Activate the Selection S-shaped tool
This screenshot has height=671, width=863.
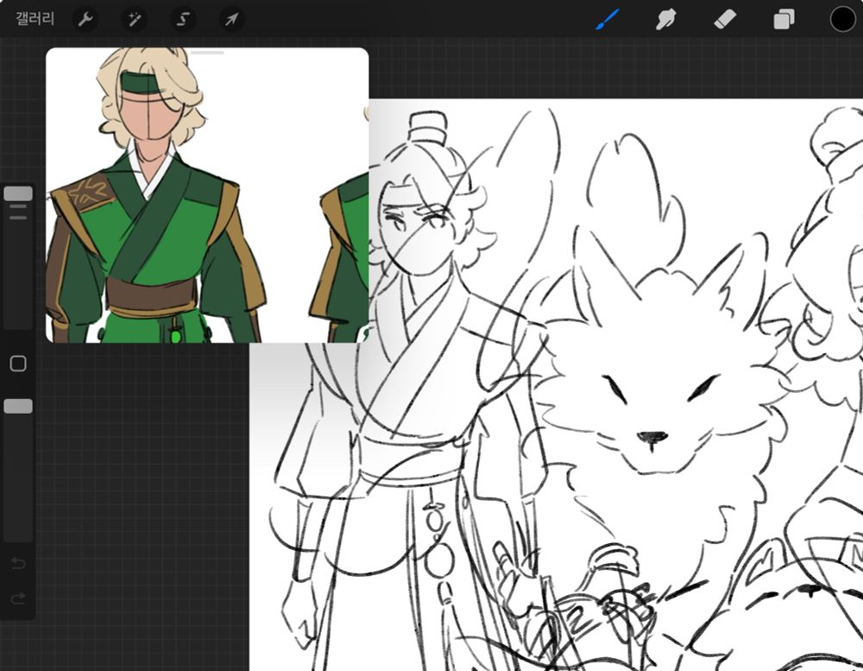[x=182, y=19]
